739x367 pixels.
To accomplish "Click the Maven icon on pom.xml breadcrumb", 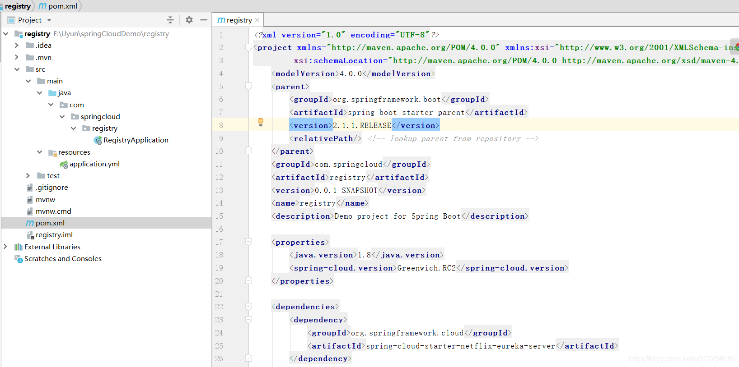I will (x=42, y=6).
